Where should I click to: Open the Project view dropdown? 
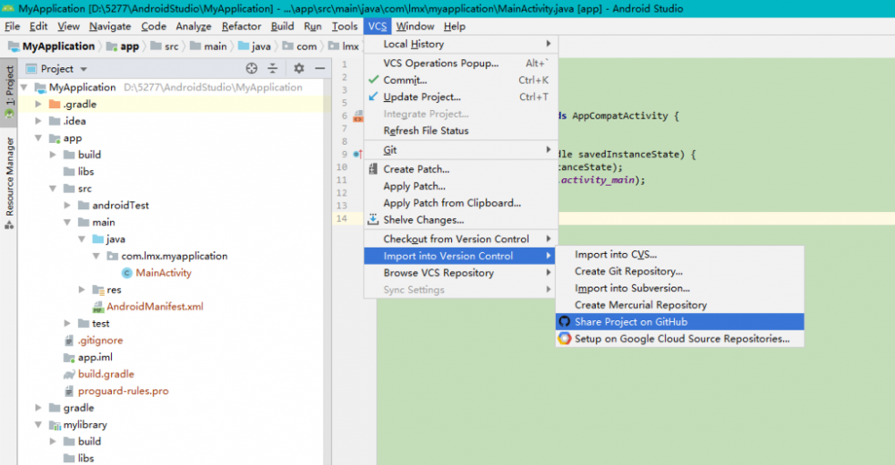pos(83,69)
